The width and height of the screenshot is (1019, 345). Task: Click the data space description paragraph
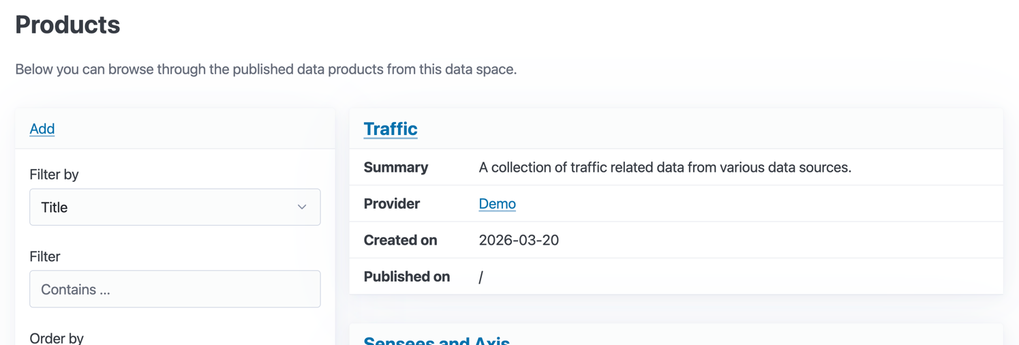click(x=266, y=70)
